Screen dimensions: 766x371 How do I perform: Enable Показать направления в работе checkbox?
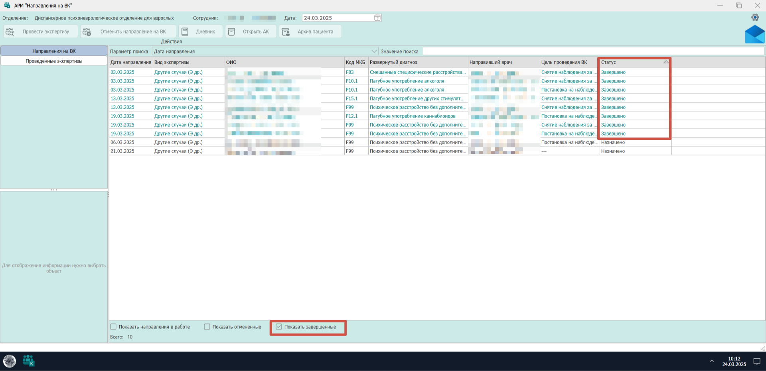(x=113, y=327)
